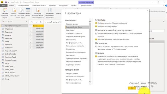The width and height of the screenshot is (167, 94).
Task: Open the Файл tab
Action: tap(4, 6)
